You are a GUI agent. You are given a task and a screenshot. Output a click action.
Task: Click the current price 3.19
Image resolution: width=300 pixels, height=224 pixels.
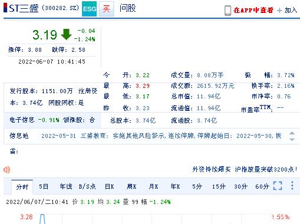pyautogui.click(x=45, y=35)
